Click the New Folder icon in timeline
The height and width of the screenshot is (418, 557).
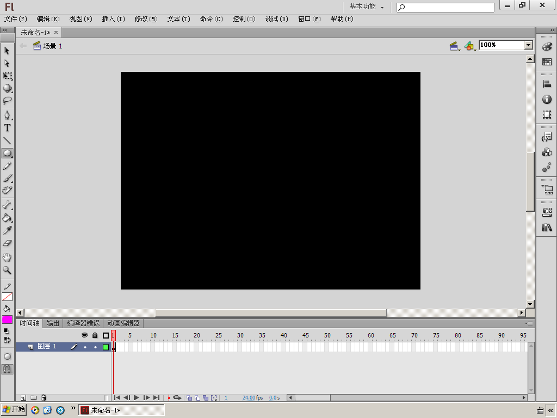33,398
